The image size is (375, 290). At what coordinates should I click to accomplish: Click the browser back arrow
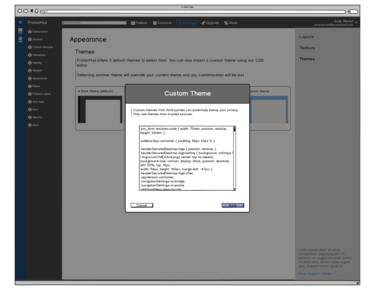tap(20, 11)
